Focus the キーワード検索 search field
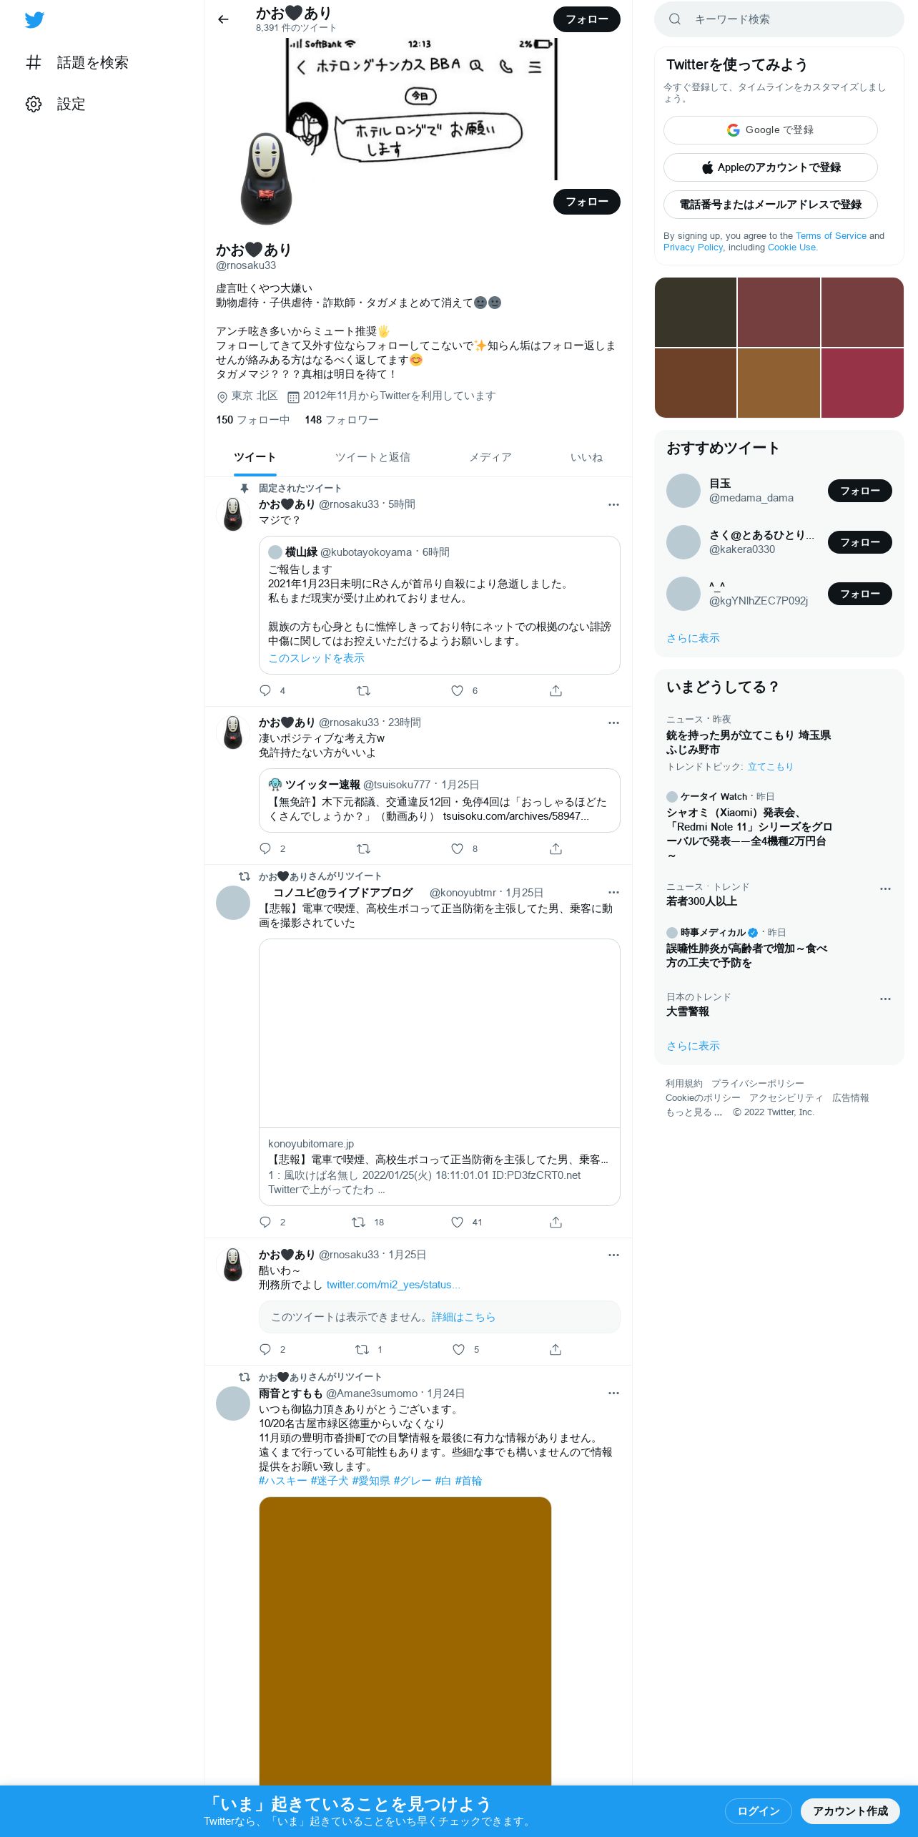The height and width of the screenshot is (1837, 918). coord(779,19)
